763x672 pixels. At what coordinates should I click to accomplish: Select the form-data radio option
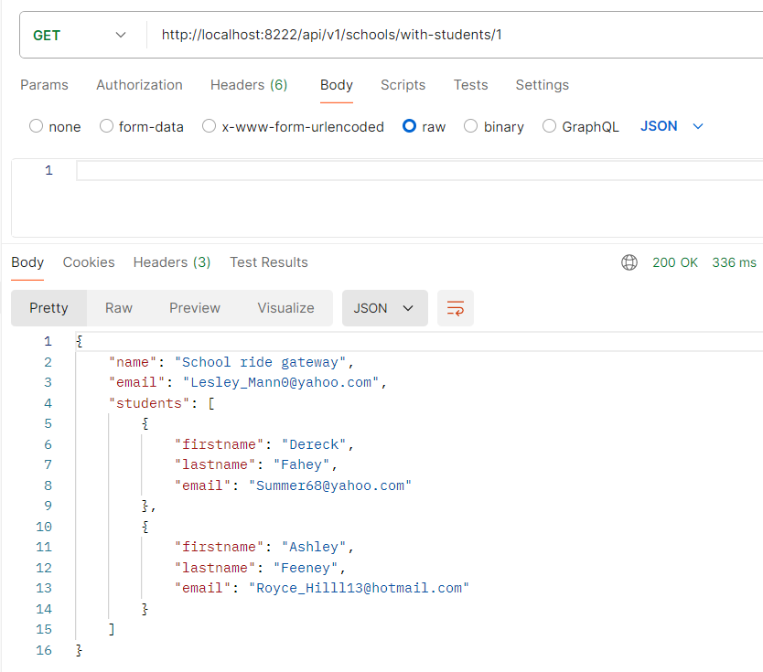(x=106, y=126)
